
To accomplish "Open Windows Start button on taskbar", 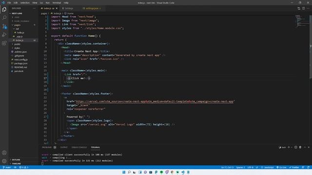I will tap(124, 172).
